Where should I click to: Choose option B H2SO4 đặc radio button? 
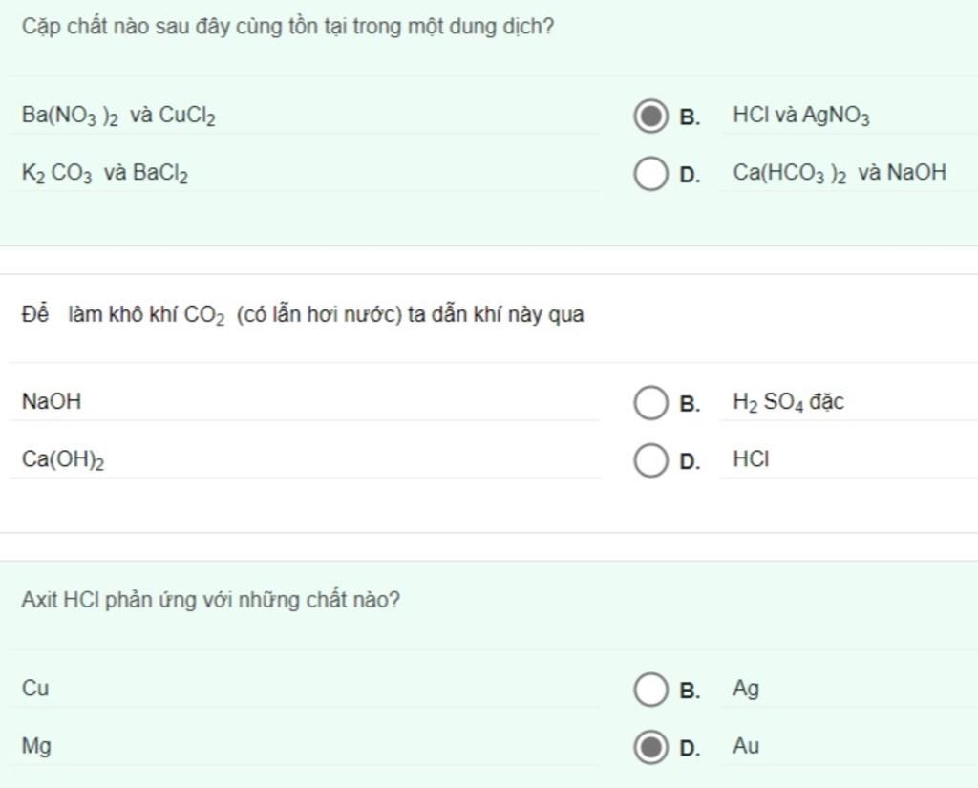click(x=650, y=403)
